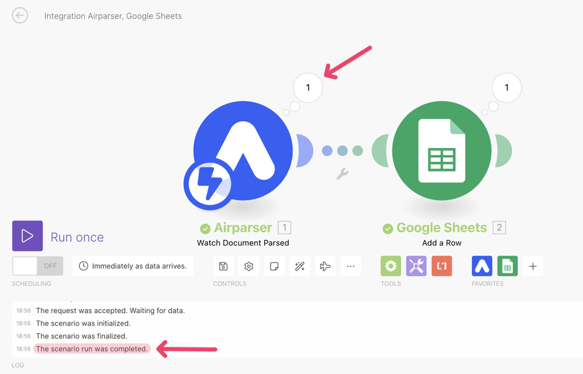Click the Auto-align magic wand icon
Screen dimensions: 583x374
300,266
